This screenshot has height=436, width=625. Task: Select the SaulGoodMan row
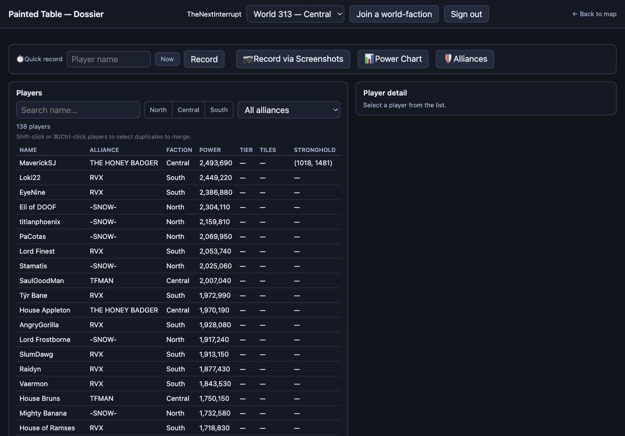[178, 281]
